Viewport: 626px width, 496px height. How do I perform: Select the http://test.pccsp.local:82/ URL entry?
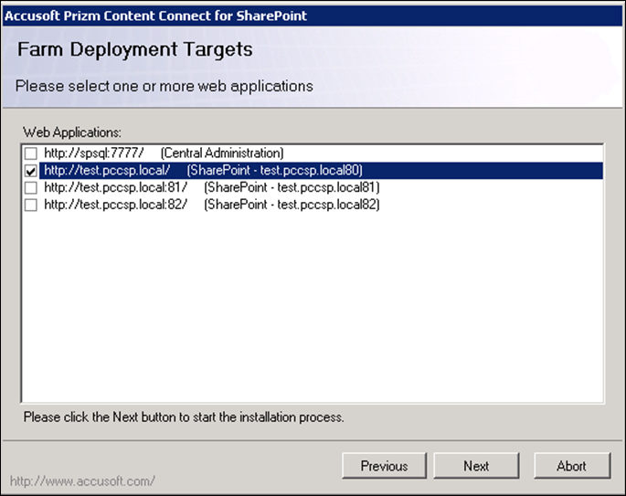tap(115, 206)
